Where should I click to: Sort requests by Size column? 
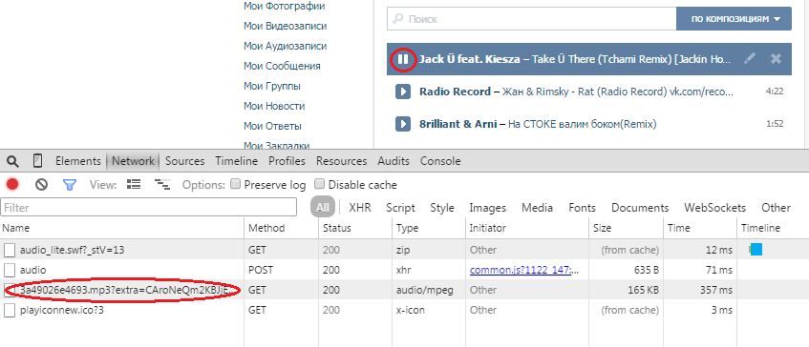(x=626, y=228)
